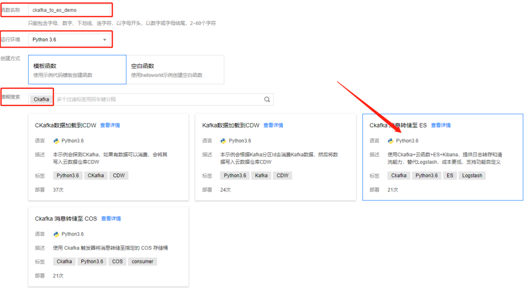Open the Python 3.6 runtime dropdown
The width and height of the screenshot is (529, 289).
[69, 40]
